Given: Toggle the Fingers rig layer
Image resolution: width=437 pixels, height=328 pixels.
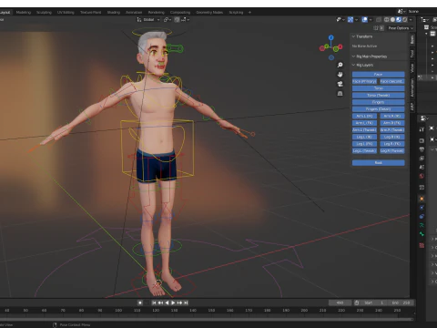Looking at the screenshot, I should click(379, 102).
